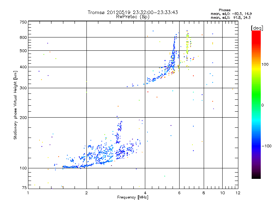Click the y-axis tick label "200"
The height and width of the screenshot is (210, 280).
[23, 118]
